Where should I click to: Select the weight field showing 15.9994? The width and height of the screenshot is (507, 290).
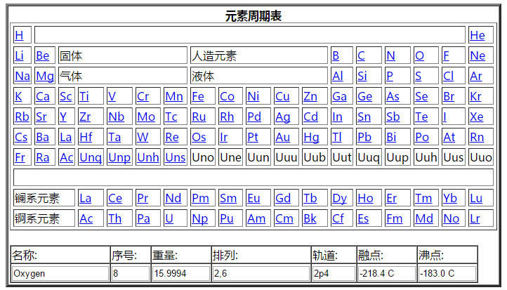coord(181,274)
